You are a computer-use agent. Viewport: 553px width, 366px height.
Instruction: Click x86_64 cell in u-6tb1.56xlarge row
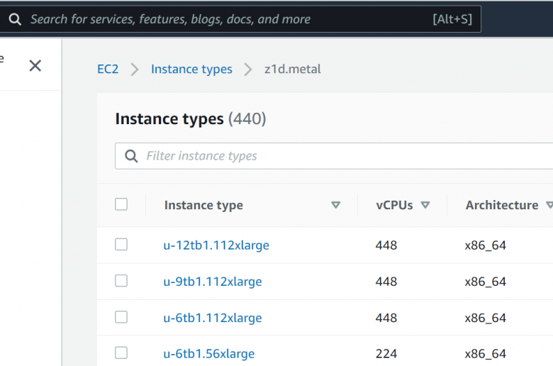coord(485,354)
